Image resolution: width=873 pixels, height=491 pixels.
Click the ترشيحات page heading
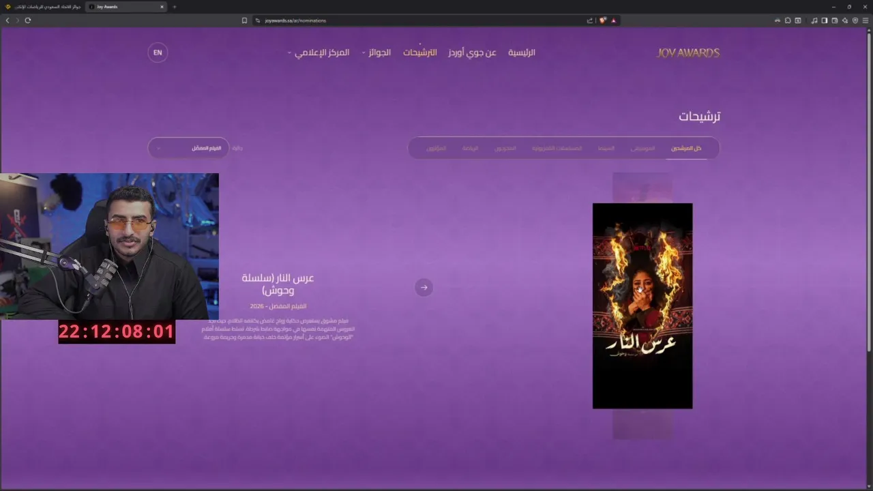(700, 116)
